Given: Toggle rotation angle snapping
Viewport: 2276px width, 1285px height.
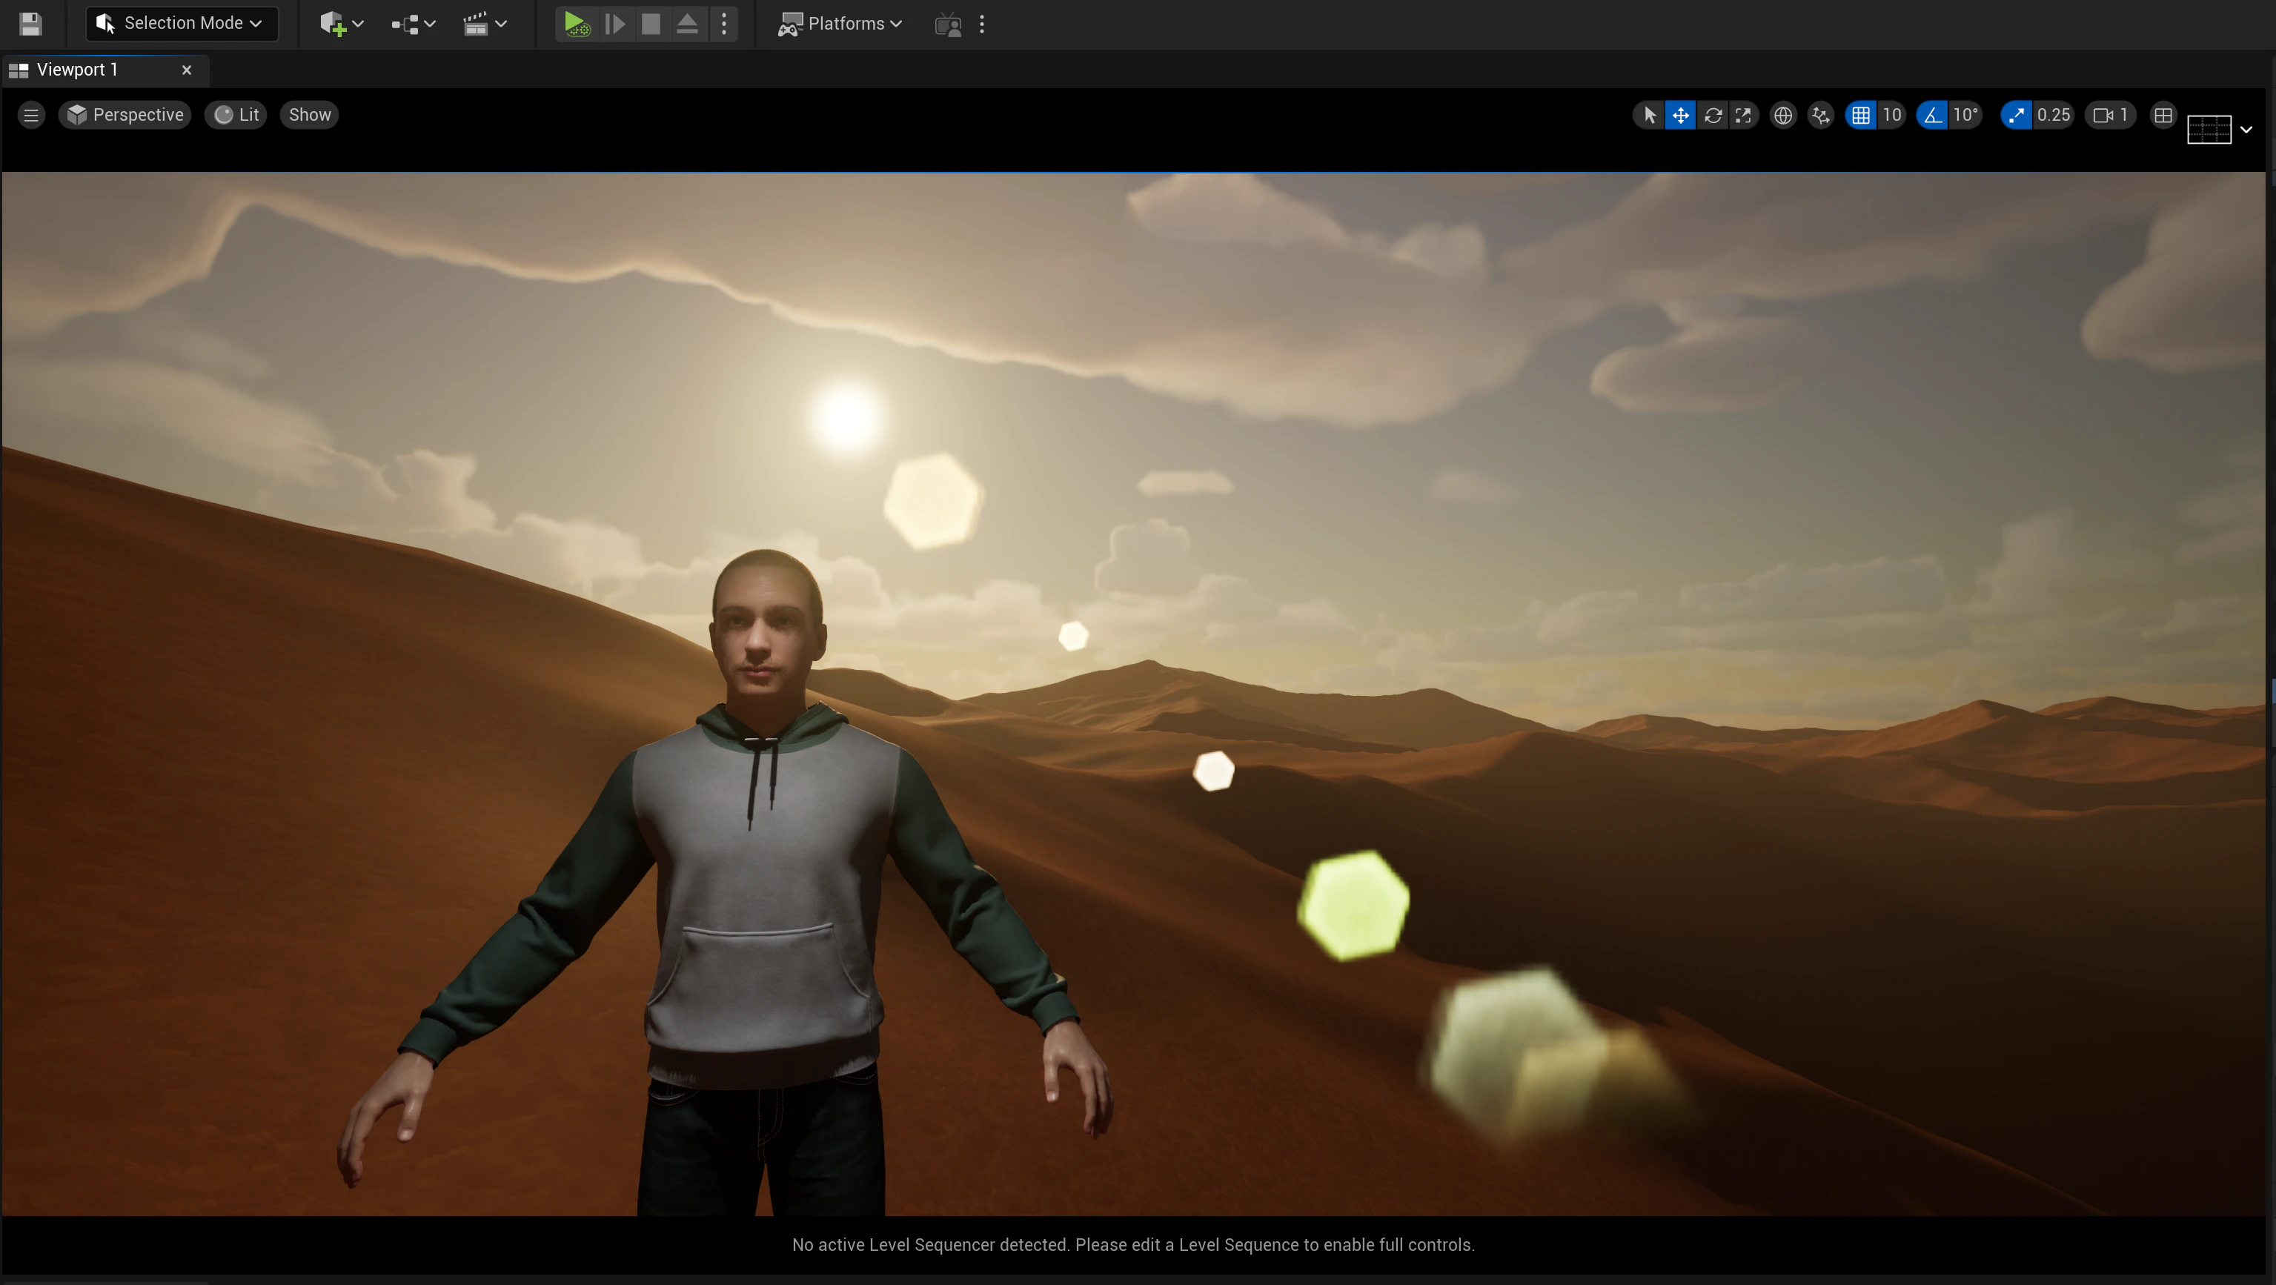Looking at the screenshot, I should [x=1932, y=115].
